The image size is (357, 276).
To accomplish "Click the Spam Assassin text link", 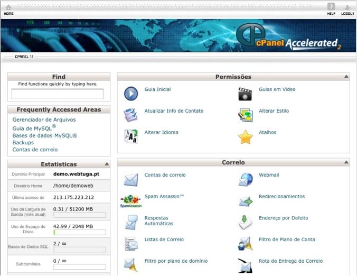I will (x=164, y=196).
